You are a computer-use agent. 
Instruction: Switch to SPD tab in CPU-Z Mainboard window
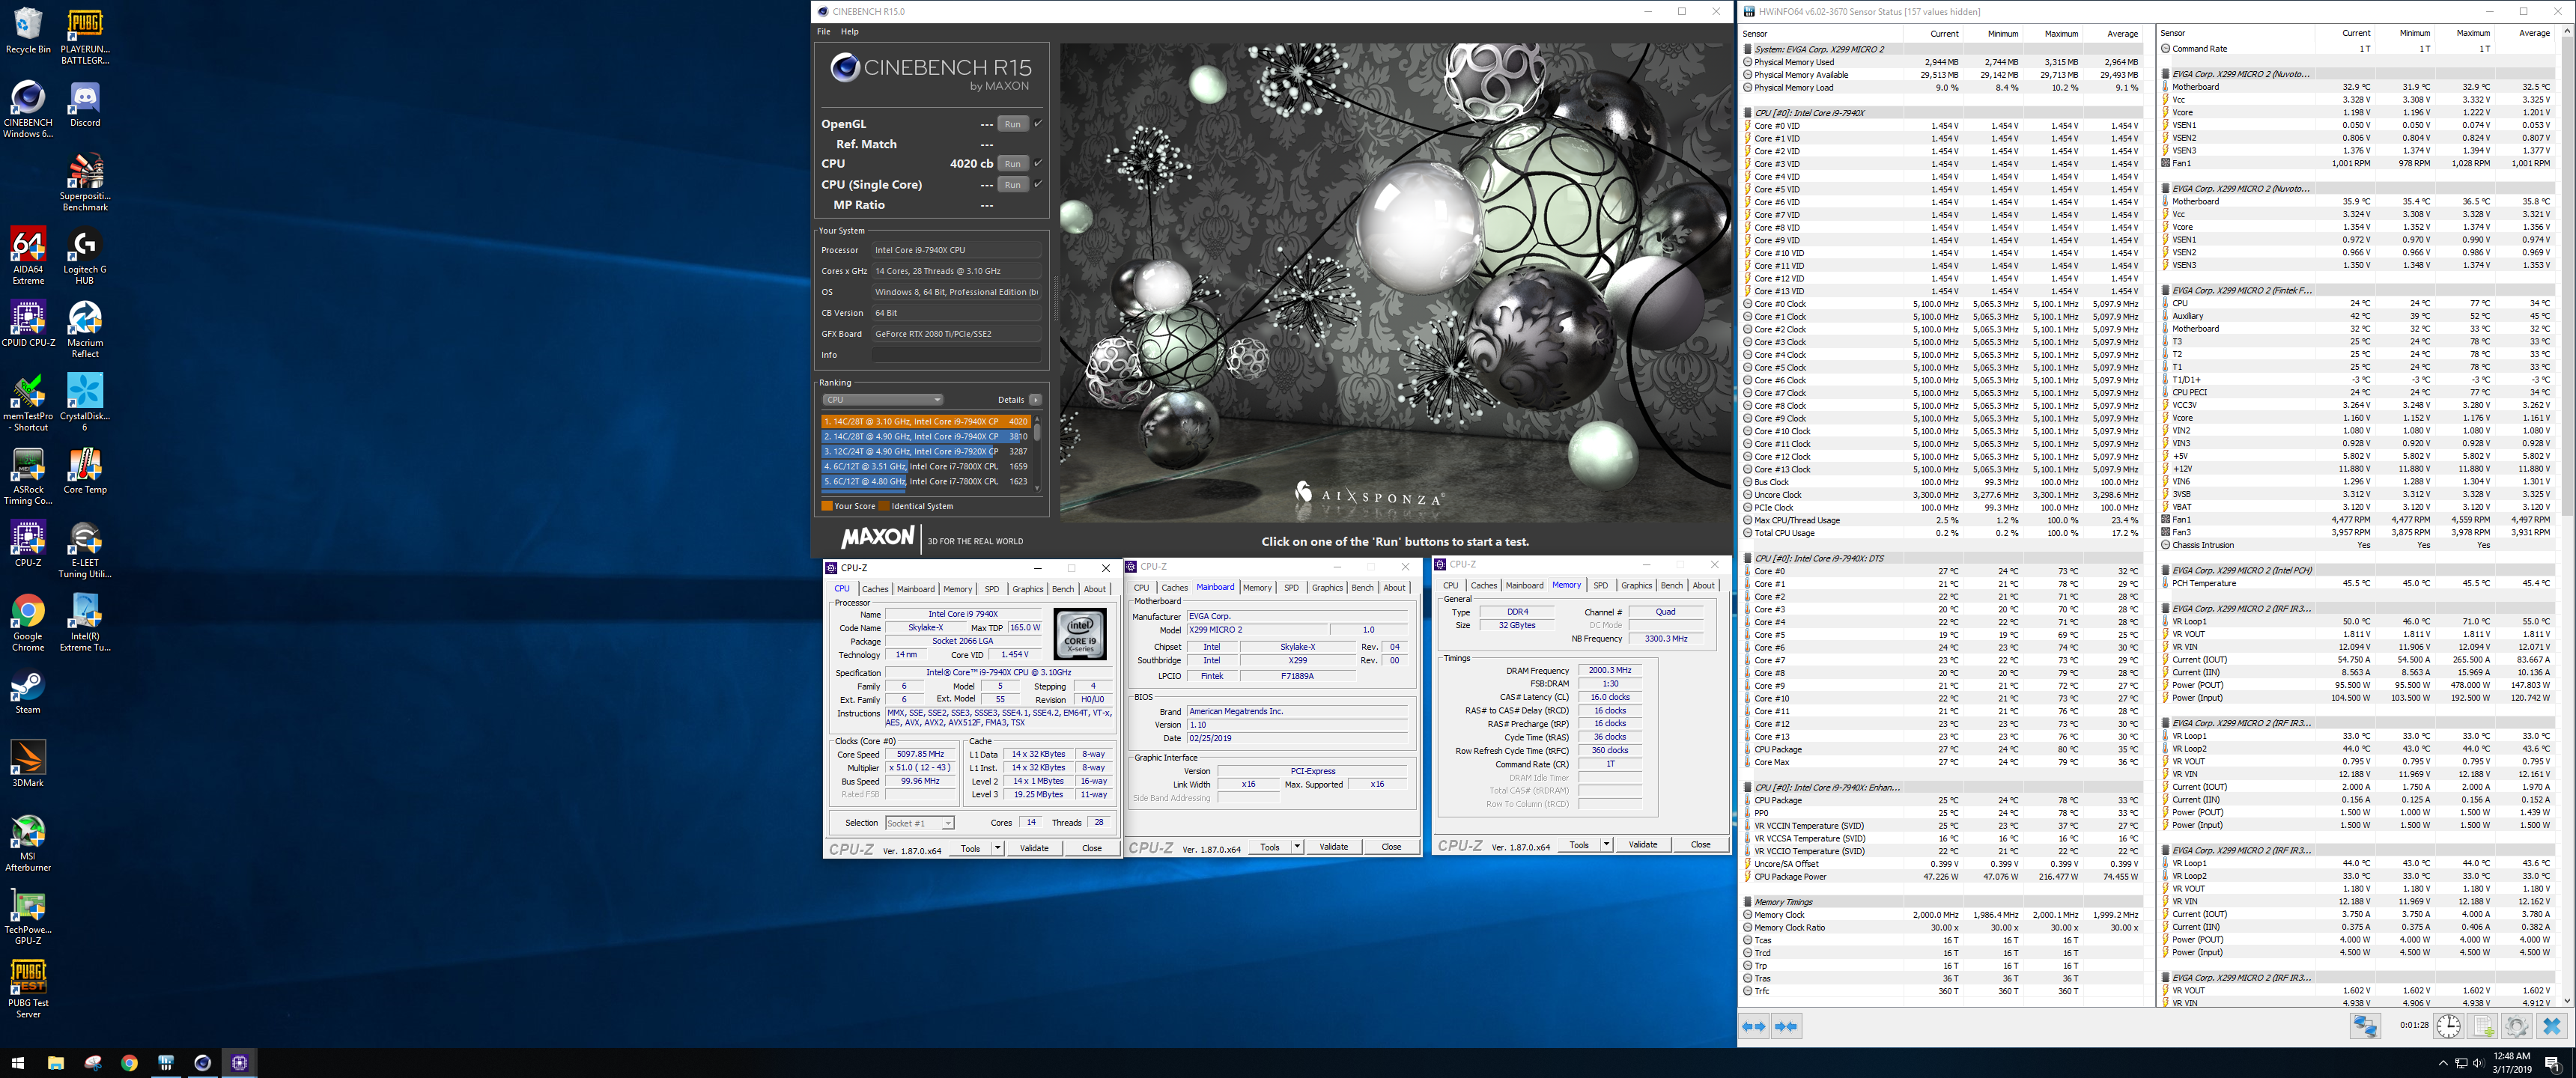pyautogui.click(x=1291, y=588)
